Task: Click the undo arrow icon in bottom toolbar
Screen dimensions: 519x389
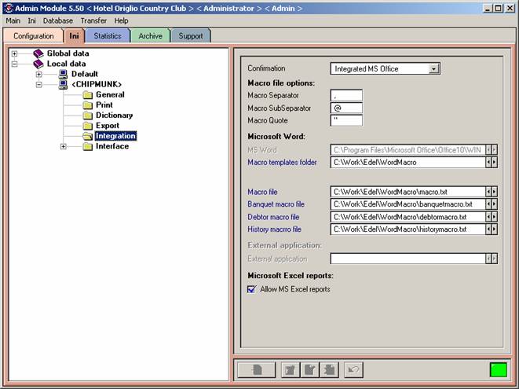Action: pos(356,369)
